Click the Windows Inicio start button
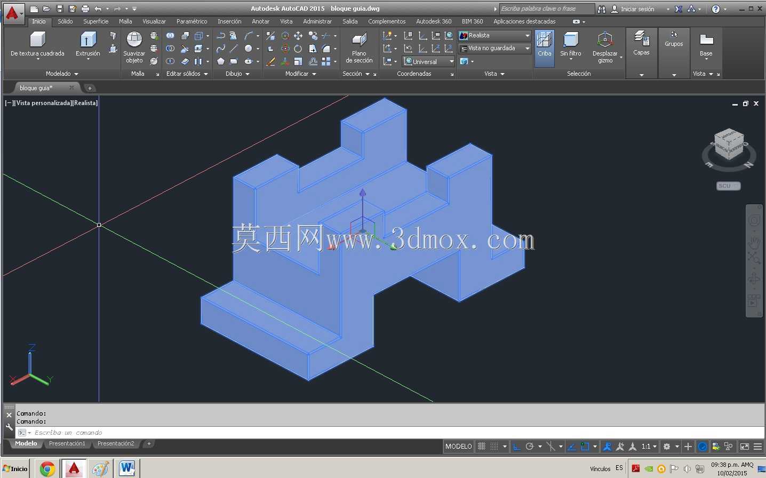Viewport: 766px width, 478px height. click(15, 469)
